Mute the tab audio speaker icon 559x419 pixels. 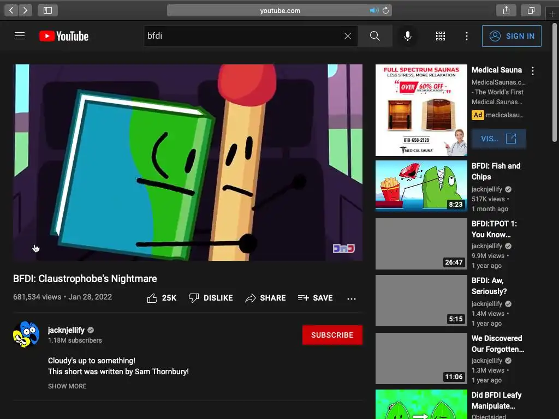point(373,10)
